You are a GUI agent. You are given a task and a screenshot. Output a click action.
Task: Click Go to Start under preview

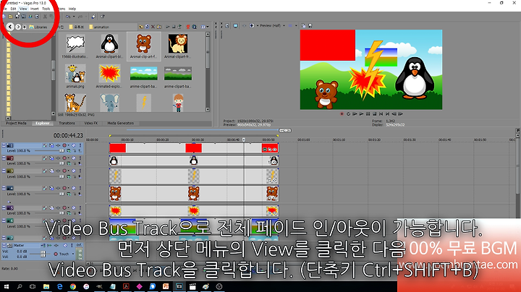(381, 113)
